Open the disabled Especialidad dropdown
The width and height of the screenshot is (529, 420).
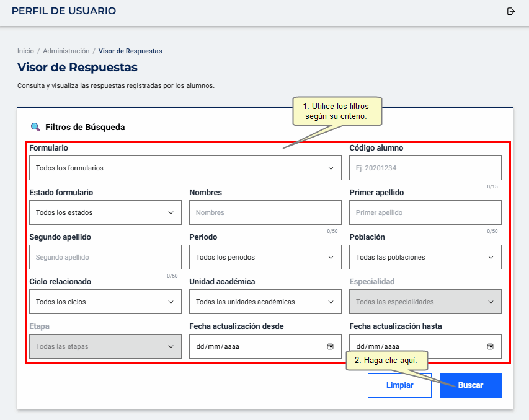pos(425,302)
